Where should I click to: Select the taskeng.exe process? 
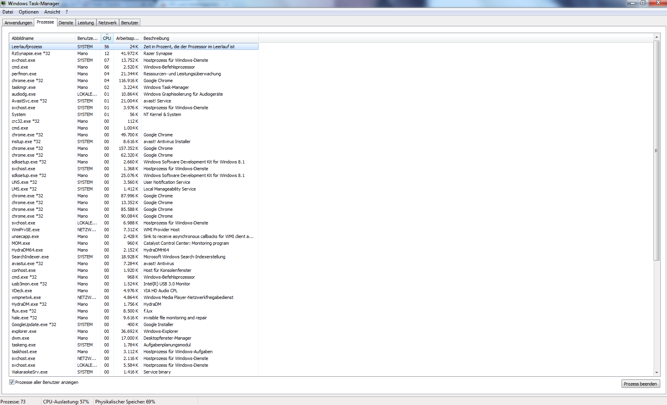[x=134, y=345]
